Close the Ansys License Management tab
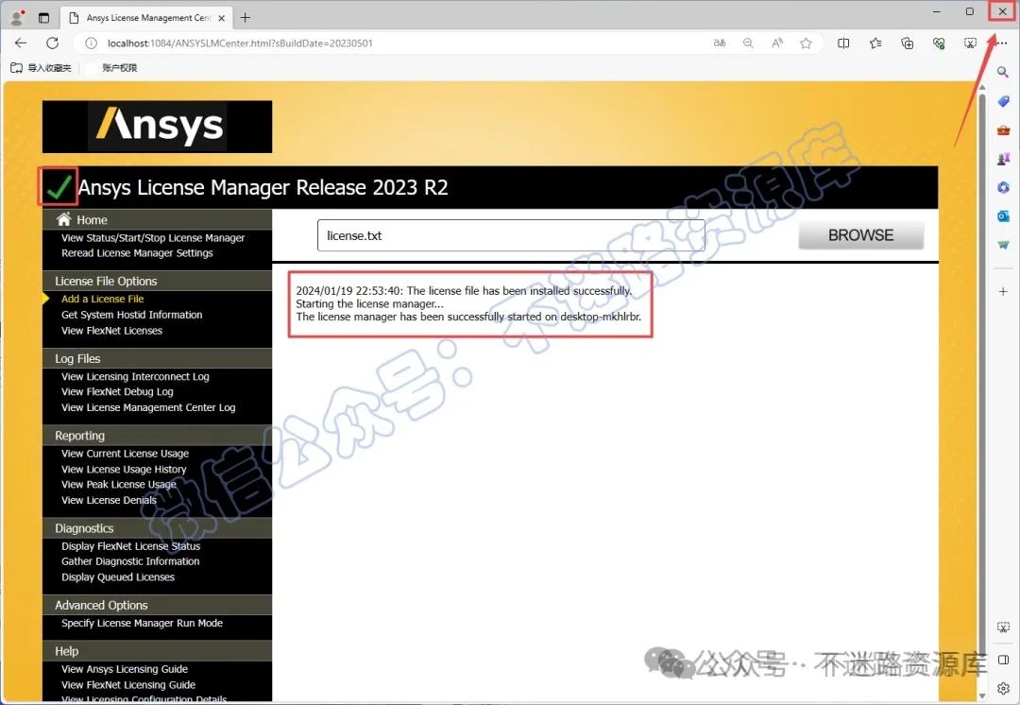This screenshot has width=1020, height=705. 221,18
